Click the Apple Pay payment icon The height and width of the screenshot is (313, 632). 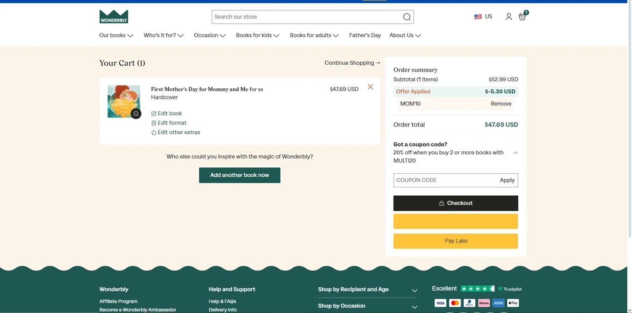(x=513, y=303)
